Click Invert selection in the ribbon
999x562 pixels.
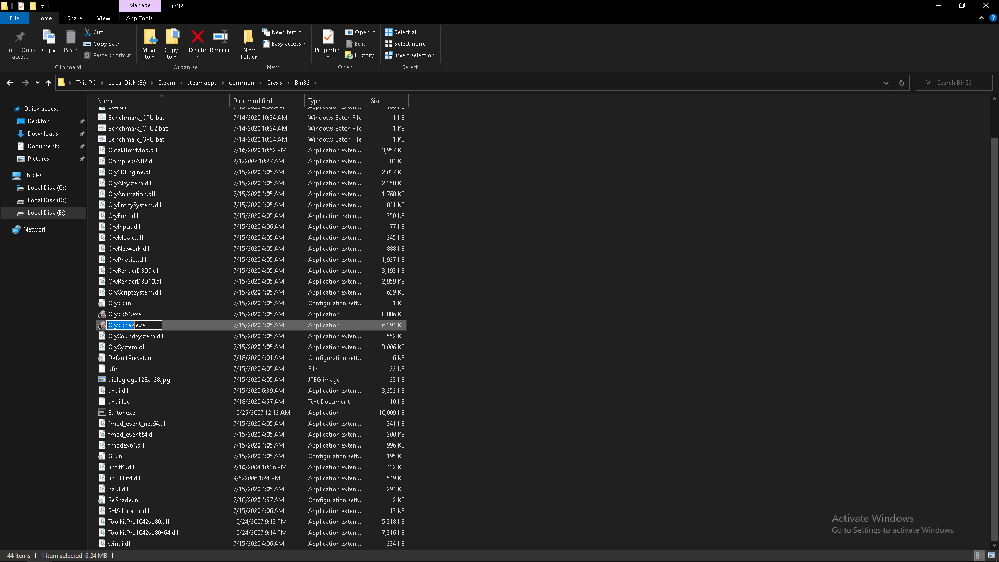click(x=409, y=55)
